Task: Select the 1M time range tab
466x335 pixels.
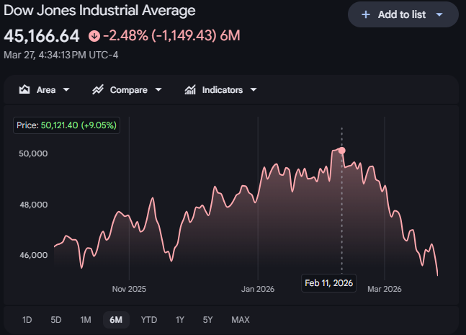Action: pos(86,320)
